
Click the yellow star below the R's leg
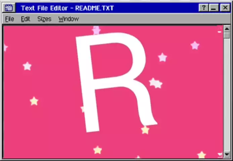(145, 130)
